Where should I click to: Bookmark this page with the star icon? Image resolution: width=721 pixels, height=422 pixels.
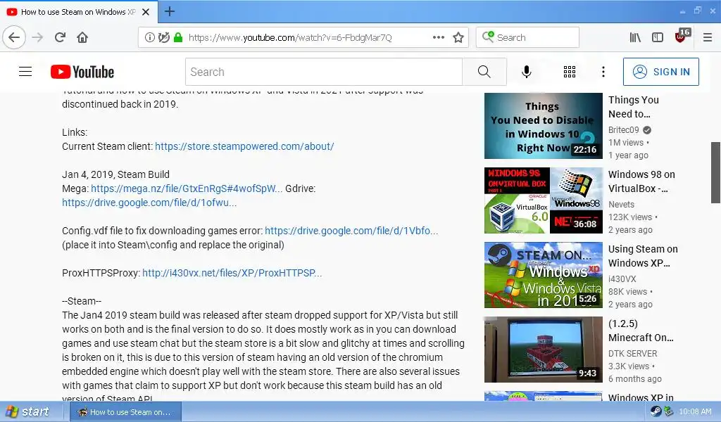pos(458,37)
